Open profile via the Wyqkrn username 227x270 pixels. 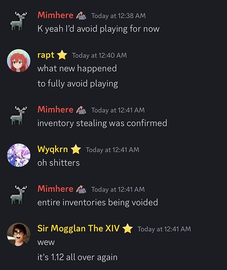tap(52, 150)
